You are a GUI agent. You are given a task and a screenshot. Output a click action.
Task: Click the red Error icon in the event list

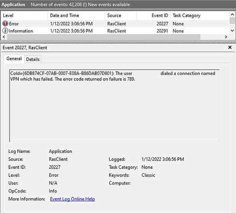click(x=6, y=24)
